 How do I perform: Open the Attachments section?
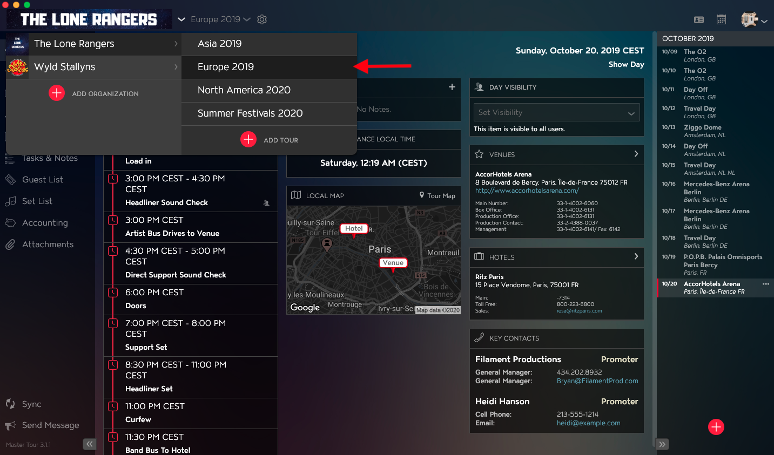tap(48, 245)
